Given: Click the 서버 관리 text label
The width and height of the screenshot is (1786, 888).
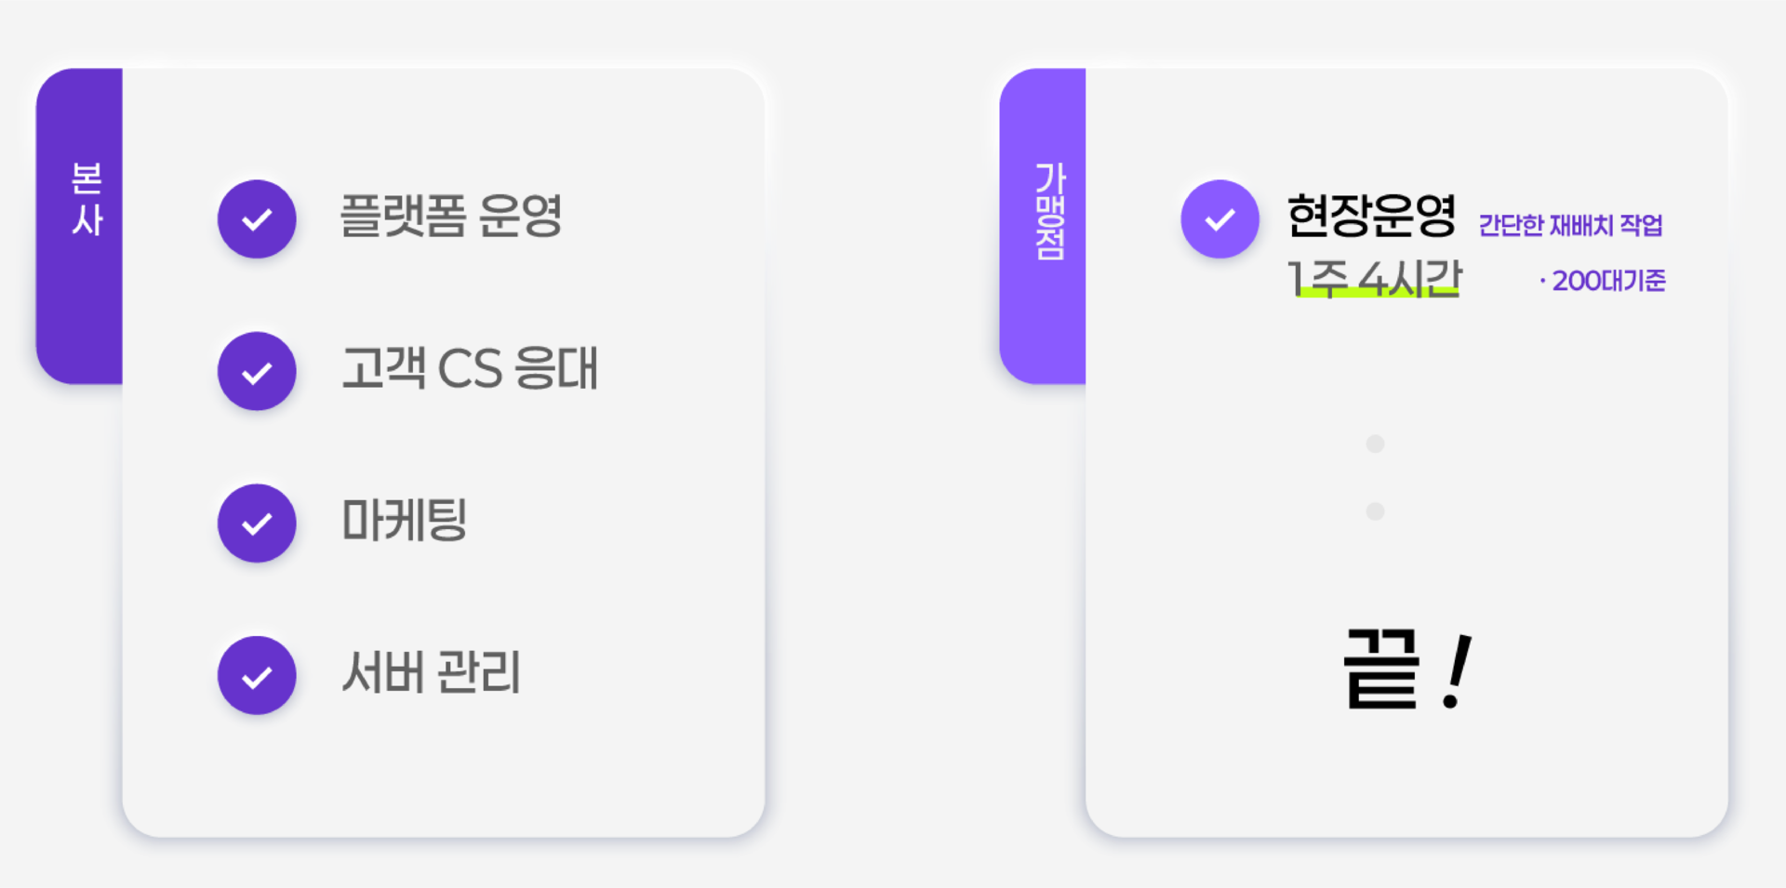Looking at the screenshot, I should [x=432, y=672].
